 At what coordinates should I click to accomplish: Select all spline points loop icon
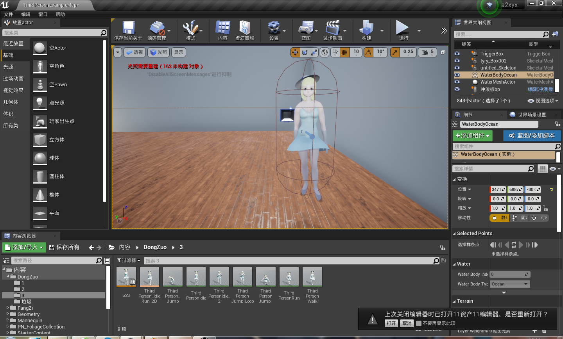coord(514,245)
